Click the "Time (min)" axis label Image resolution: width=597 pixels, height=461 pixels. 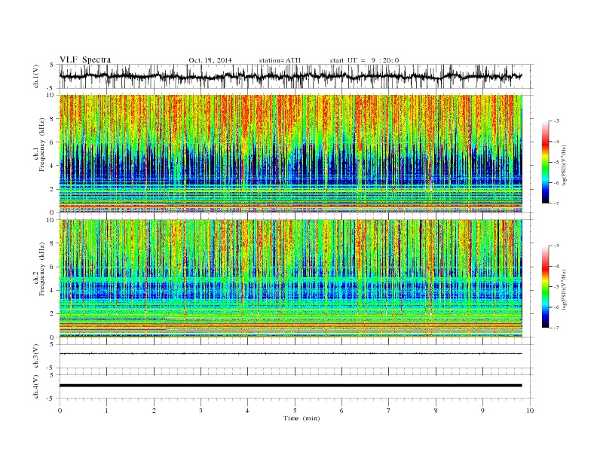click(x=302, y=418)
